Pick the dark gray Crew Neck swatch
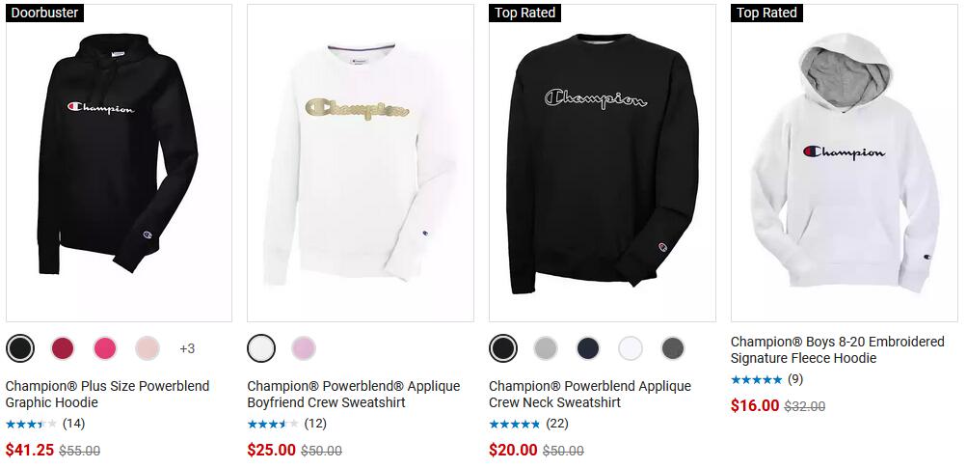Image resolution: width=967 pixels, height=468 pixels. coord(673,348)
